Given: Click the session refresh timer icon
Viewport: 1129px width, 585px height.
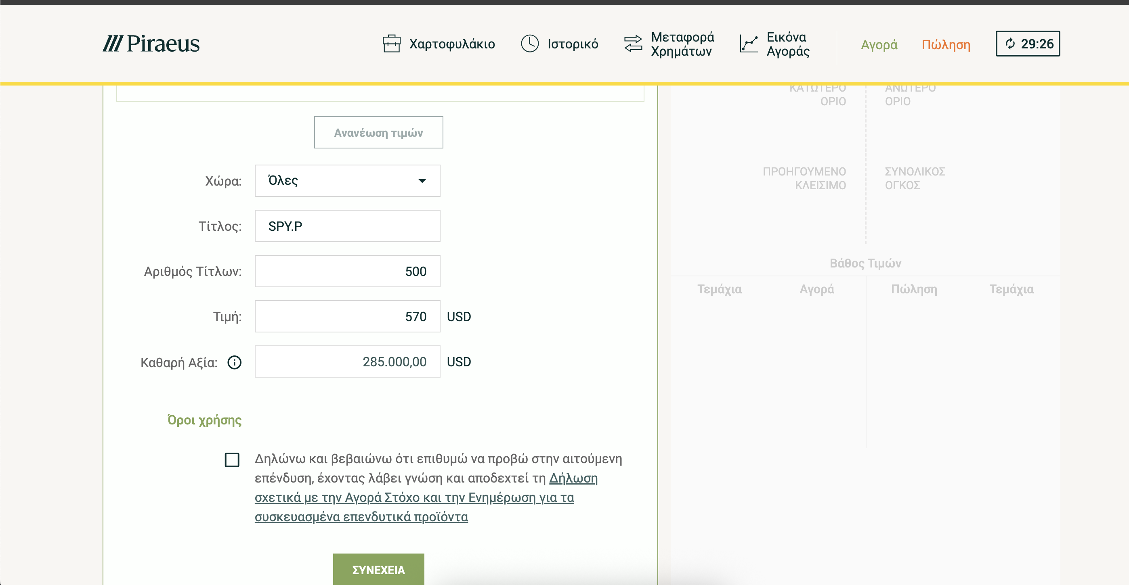Looking at the screenshot, I should point(1010,44).
